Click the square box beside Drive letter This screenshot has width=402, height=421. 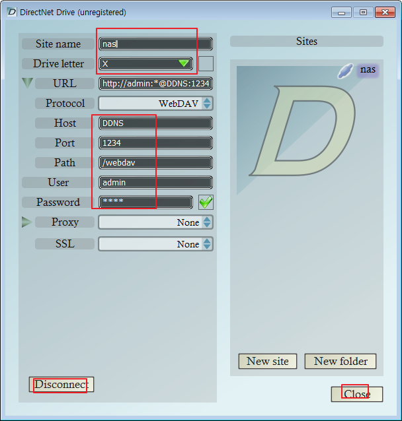click(206, 64)
